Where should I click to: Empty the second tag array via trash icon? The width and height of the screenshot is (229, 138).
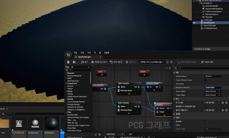pos(226,110)
